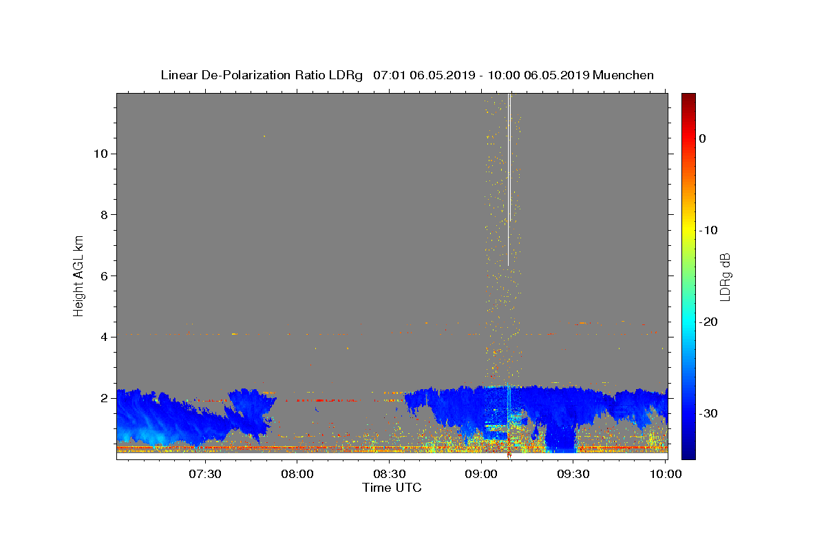Click the dark blue bottom of colorbar
Image resolution: width=826 pixels, height=551 pixels.
[x=688, y=451]
